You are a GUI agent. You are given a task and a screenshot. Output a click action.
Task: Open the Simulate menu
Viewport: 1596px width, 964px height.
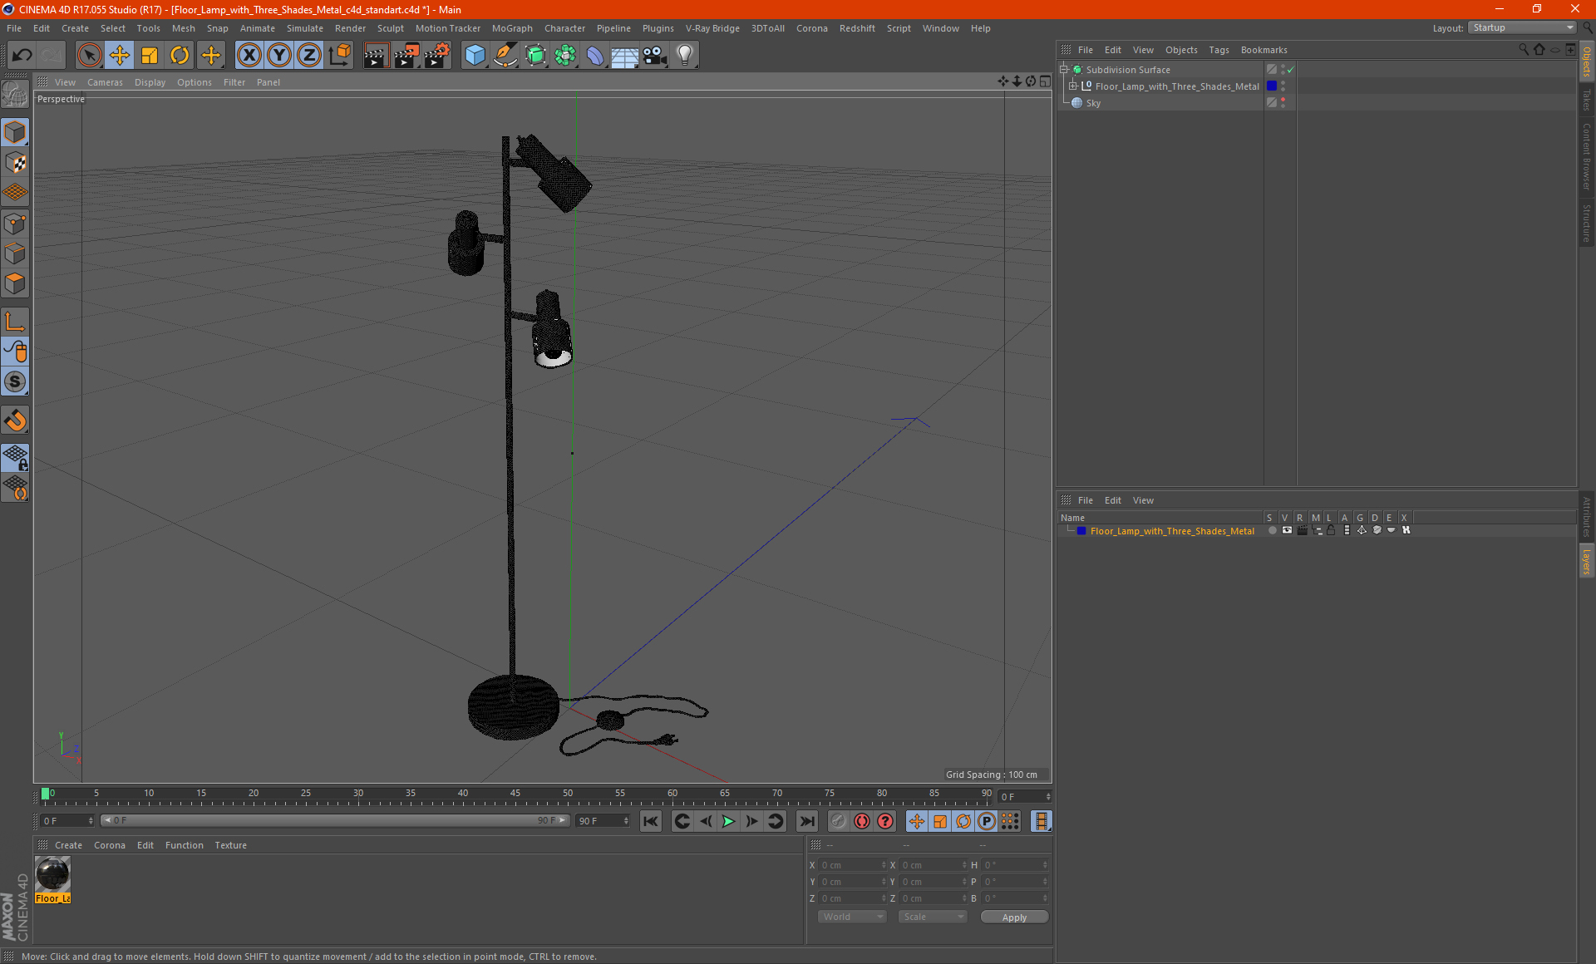click(305, 28)
